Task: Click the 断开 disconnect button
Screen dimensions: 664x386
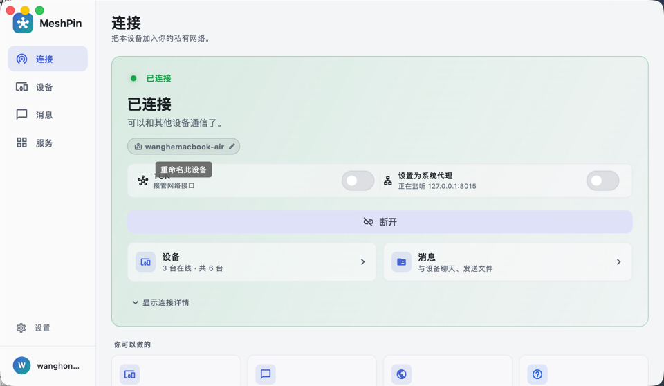Action: tap(380, 221)
